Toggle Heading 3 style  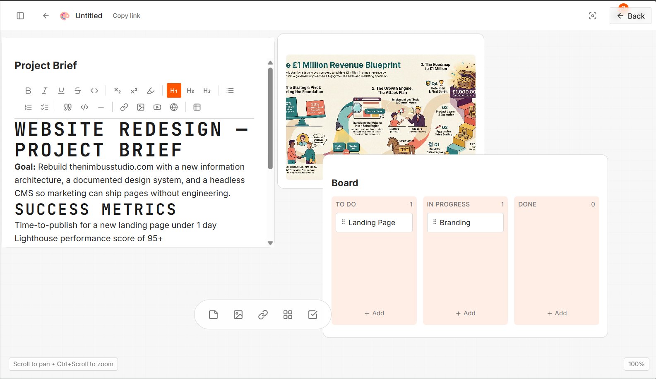click(x=207, y=91)
